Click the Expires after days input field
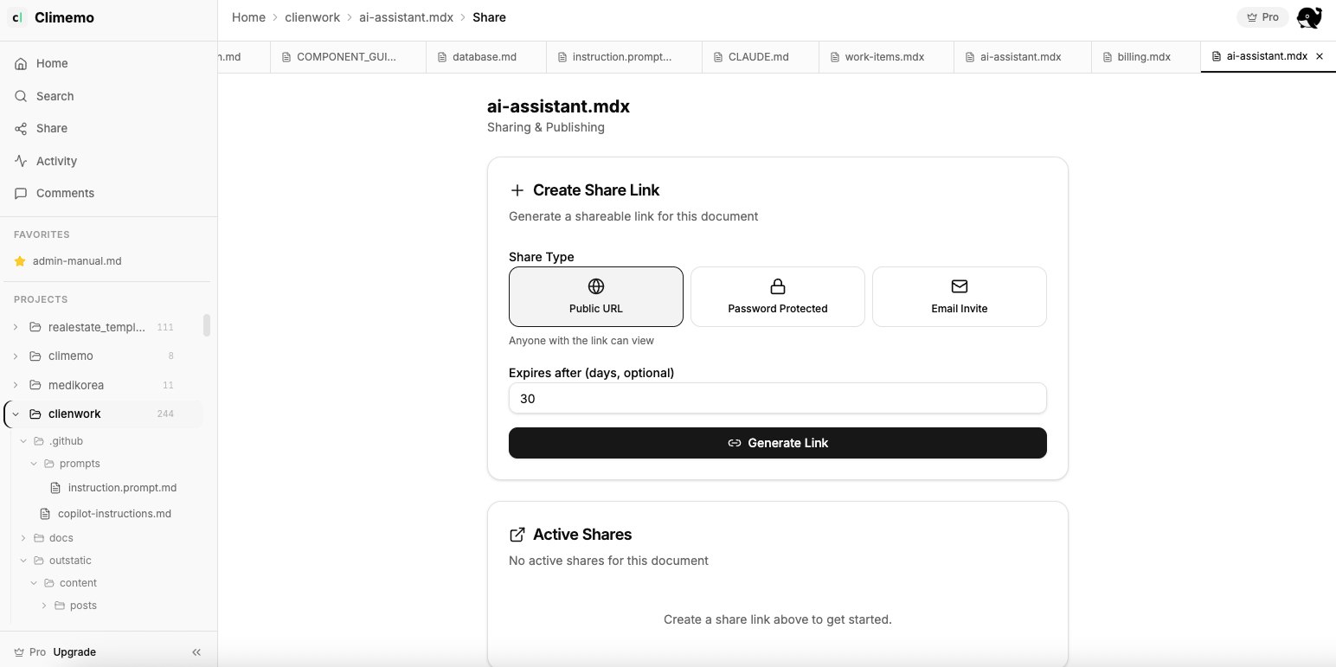 coord(777,399)
